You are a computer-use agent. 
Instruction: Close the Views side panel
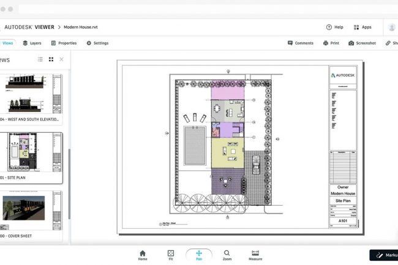(x=61, y=59)
